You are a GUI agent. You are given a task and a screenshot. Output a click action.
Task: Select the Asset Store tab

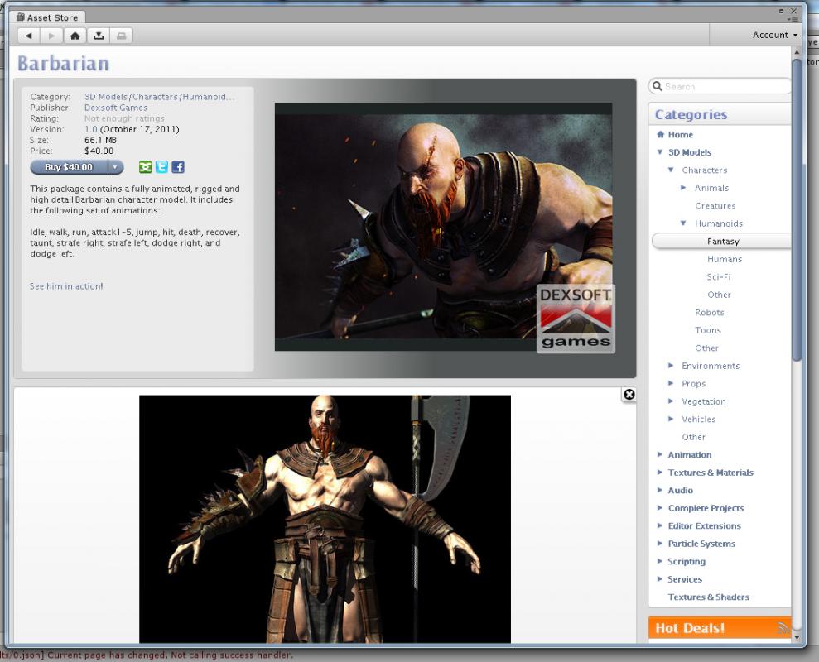point(47,17)
